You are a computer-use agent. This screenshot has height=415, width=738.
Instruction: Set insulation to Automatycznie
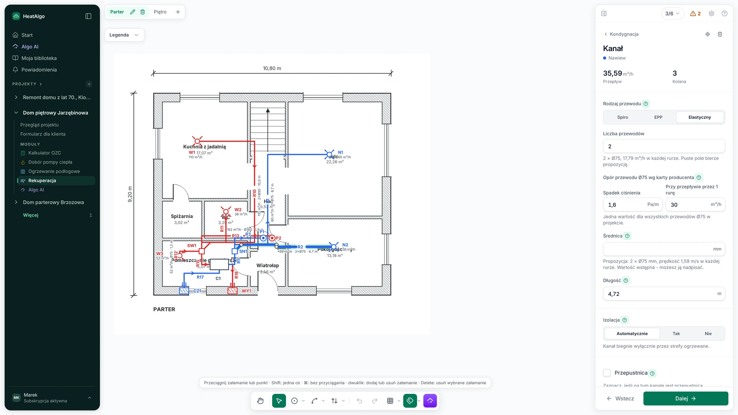[x=632, y=334]
